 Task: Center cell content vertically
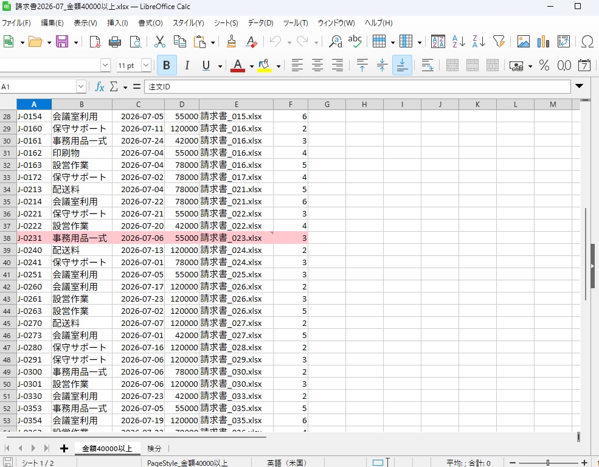[382, 65]
